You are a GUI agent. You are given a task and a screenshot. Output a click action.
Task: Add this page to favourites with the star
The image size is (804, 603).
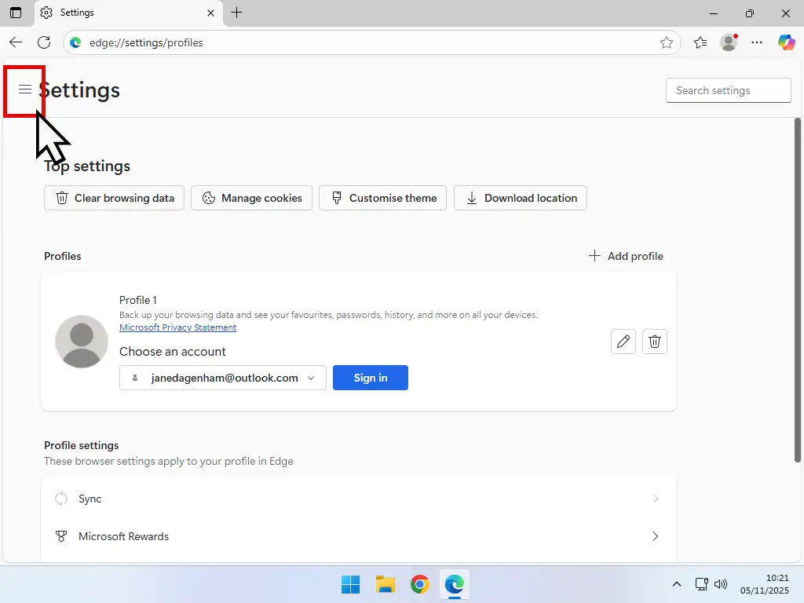(x=667, y=42)
